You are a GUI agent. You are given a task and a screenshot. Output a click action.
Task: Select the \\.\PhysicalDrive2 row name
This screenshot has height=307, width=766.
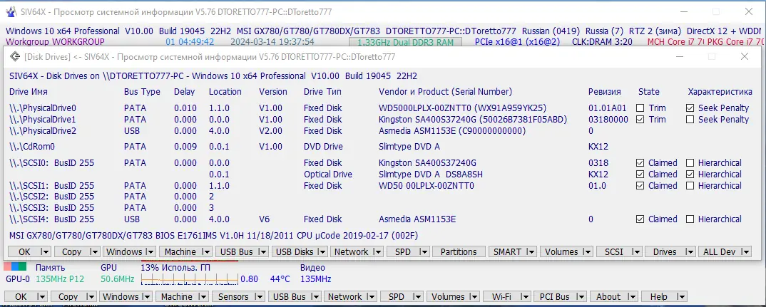click(x=43, y=130)
